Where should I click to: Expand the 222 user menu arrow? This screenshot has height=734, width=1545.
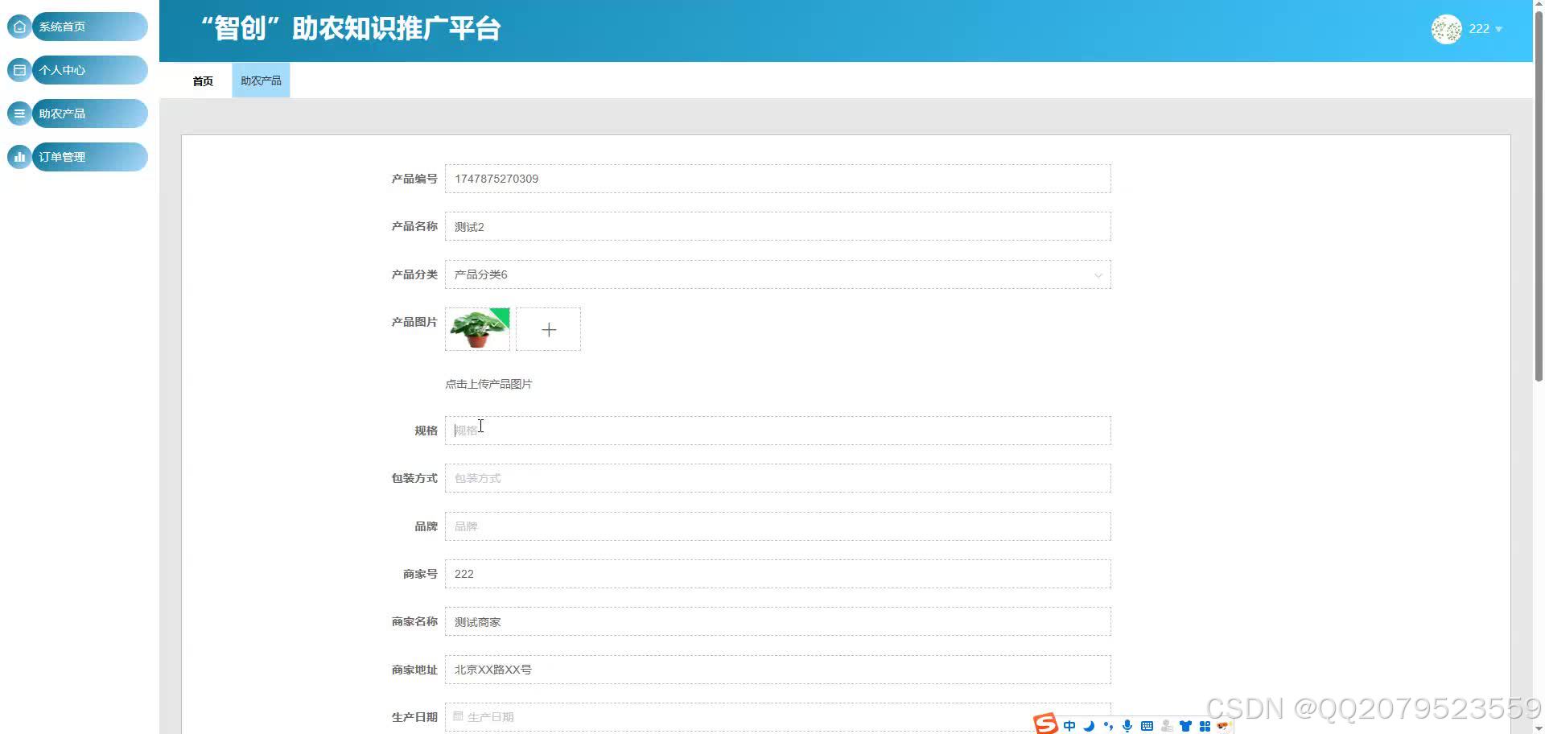pos(1498,30)
